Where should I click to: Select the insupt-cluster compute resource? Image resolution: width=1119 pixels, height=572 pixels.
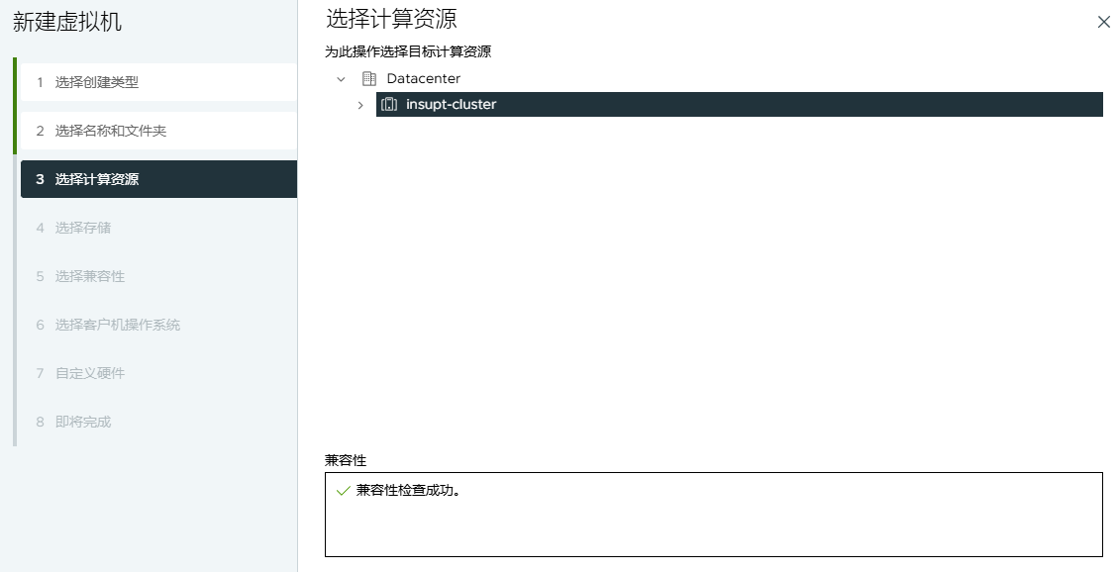coord(451,104)
